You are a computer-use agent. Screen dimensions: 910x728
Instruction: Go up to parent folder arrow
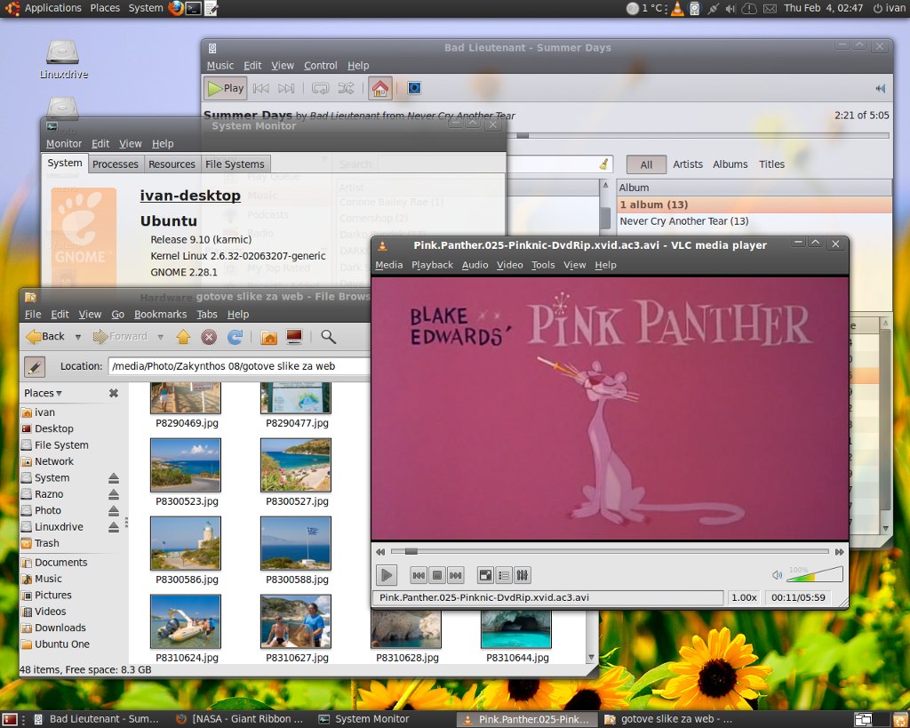(x=183, y=337)
